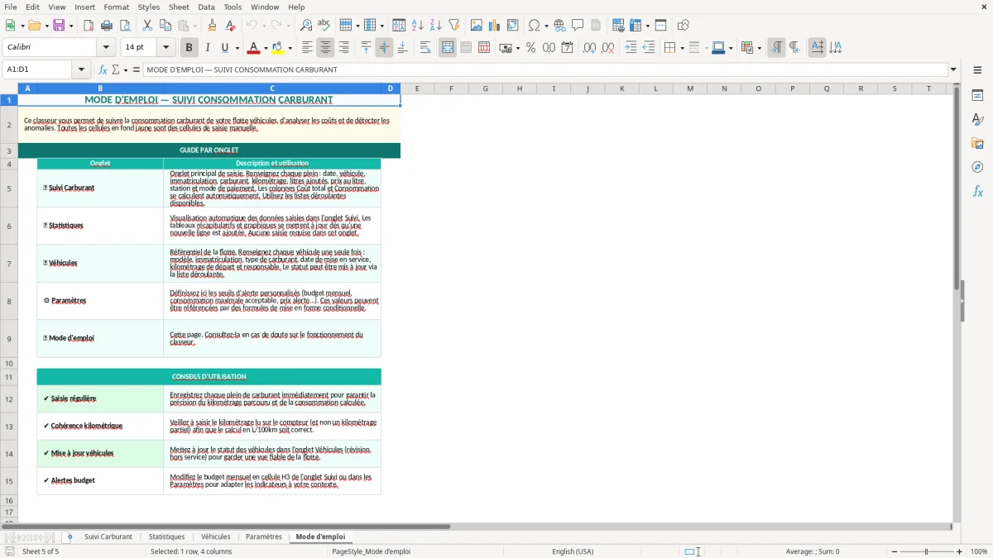Image resolution: width=993 pixels, height=558 pixels.
Task: Click row header 5
Action: (x=9, y=188)
